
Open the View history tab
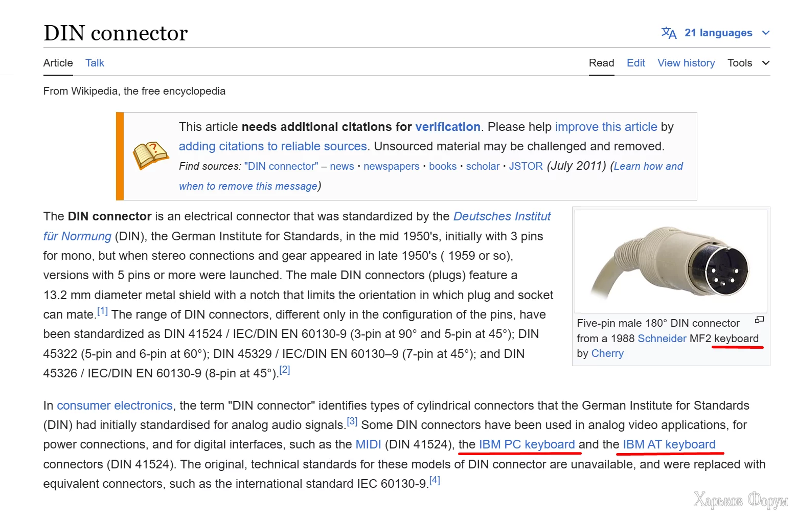click(686, 63)
